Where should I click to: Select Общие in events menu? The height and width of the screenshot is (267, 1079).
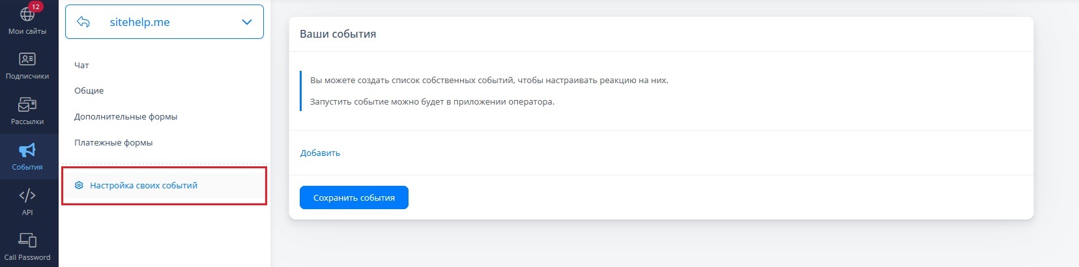(x=89, y=90)
